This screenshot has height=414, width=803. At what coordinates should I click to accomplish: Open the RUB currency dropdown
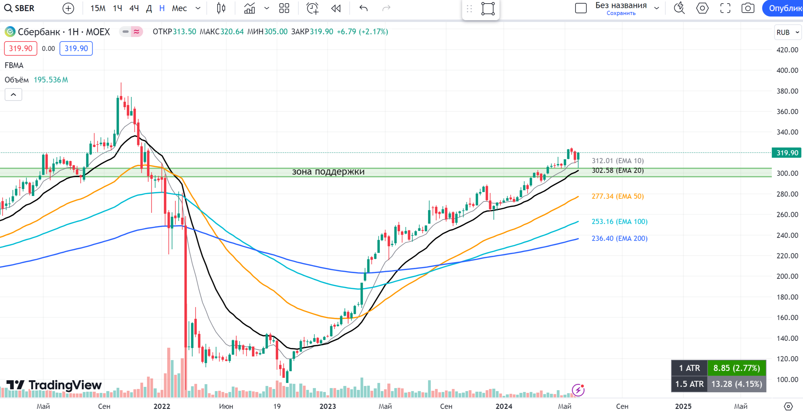(787, 33)
